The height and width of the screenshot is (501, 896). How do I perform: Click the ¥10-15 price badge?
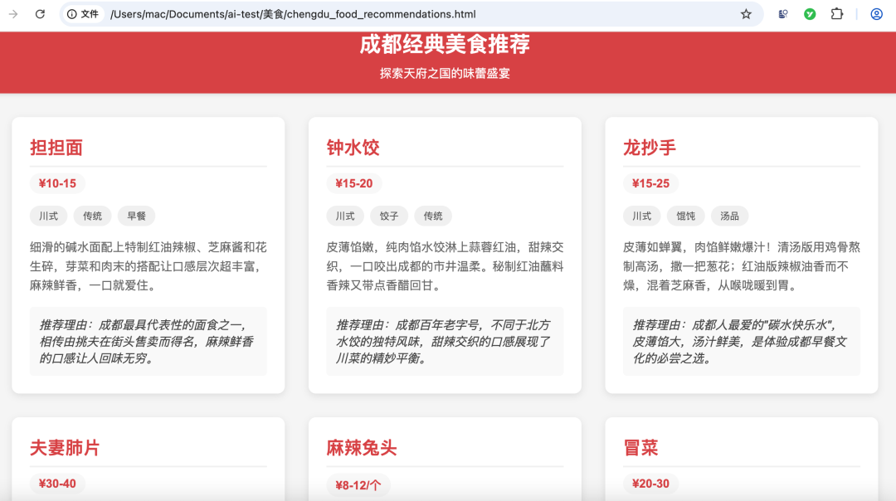tap(57, 183)
